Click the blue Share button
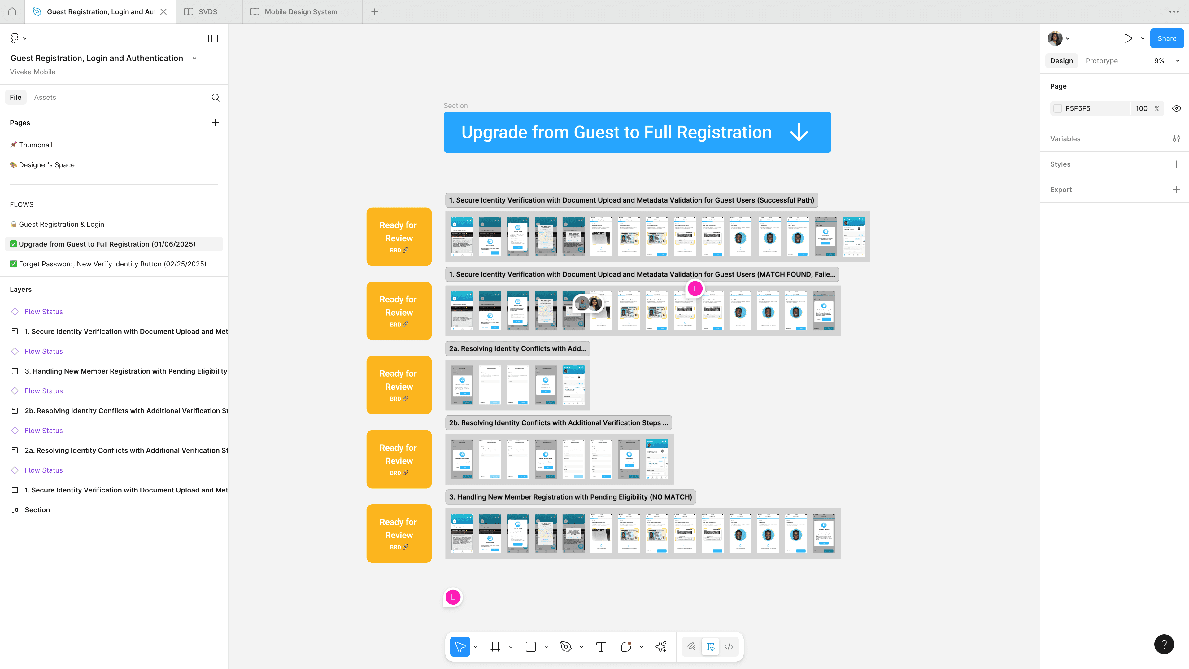Image resolution: width=1189 pixels, height=669 pixels. coord(1166,39)
